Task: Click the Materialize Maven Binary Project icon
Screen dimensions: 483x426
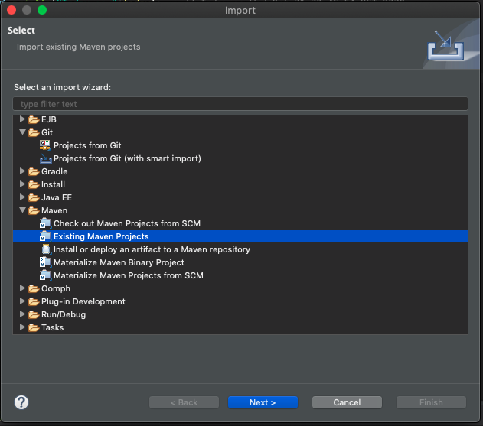Action: click(x=45, y=262)
